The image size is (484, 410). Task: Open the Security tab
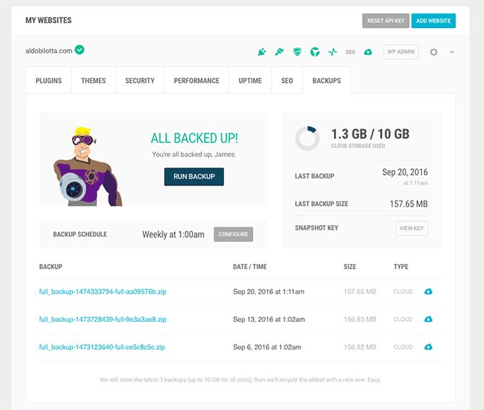point(139,81)
